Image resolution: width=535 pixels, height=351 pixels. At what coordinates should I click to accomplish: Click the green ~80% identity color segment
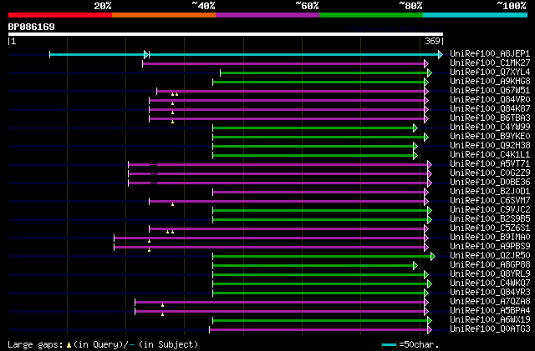click(x=371, y=15)
